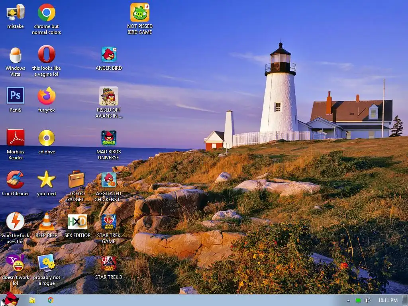This screenshot has width=408, height=306.
Task: Open the Photoshop 'PeniS' icon
Action: coord(16,96)
